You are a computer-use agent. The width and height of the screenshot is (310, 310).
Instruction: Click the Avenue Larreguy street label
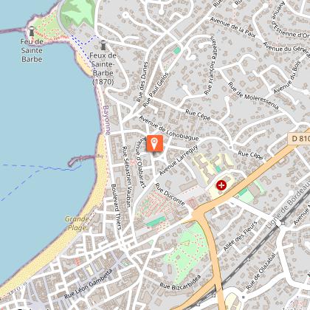(179, 160)
